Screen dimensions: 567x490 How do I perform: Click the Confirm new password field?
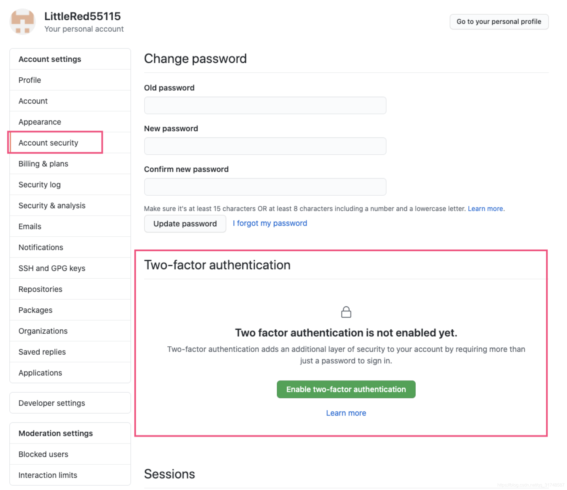click(x=265, y=187)
